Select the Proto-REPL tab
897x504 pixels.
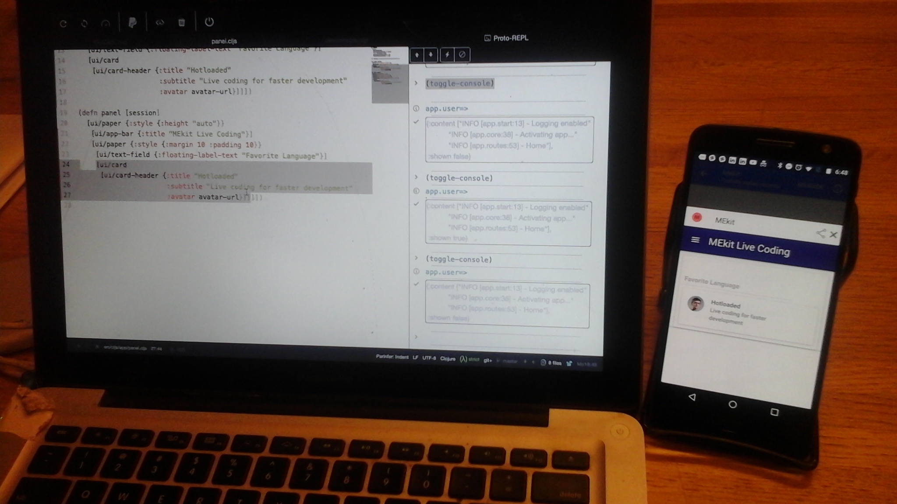[x=506, y=38]
